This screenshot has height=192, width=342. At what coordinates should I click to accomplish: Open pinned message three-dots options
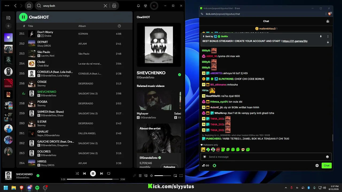point(328,36)
